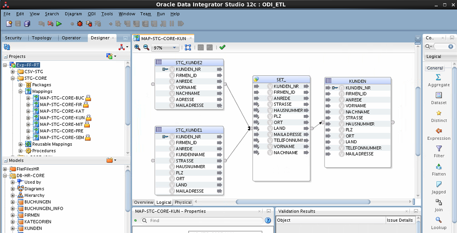Select MAP-STG-CORE-KAT mapping in tree
457x233 pixels.
tap(62, 111)
